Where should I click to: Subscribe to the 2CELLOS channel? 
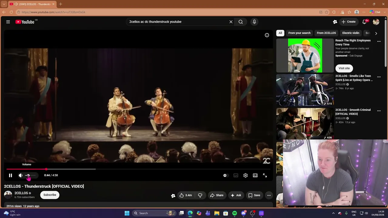pyautogui.click(x=50, y=195)
